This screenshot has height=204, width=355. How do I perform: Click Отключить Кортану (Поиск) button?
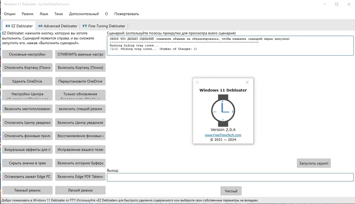(27, 67)
